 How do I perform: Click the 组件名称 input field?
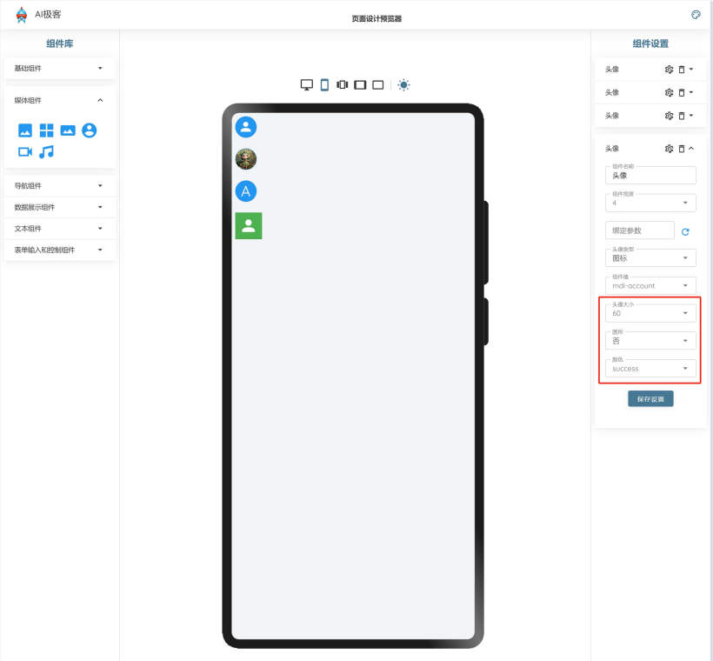(650, 176)
